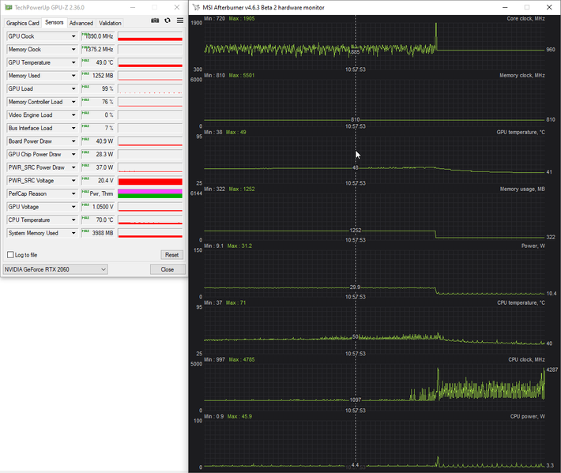
Task: Open the System Memory Used dropdown
Action: click(x=73, y=233)
